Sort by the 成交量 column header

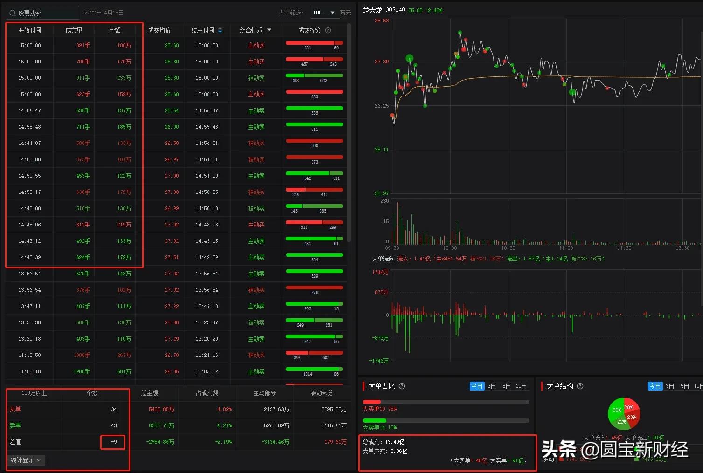74,30
